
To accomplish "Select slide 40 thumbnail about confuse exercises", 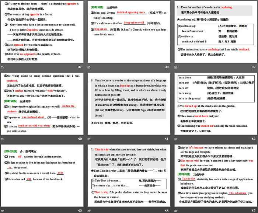I will 42,104.
